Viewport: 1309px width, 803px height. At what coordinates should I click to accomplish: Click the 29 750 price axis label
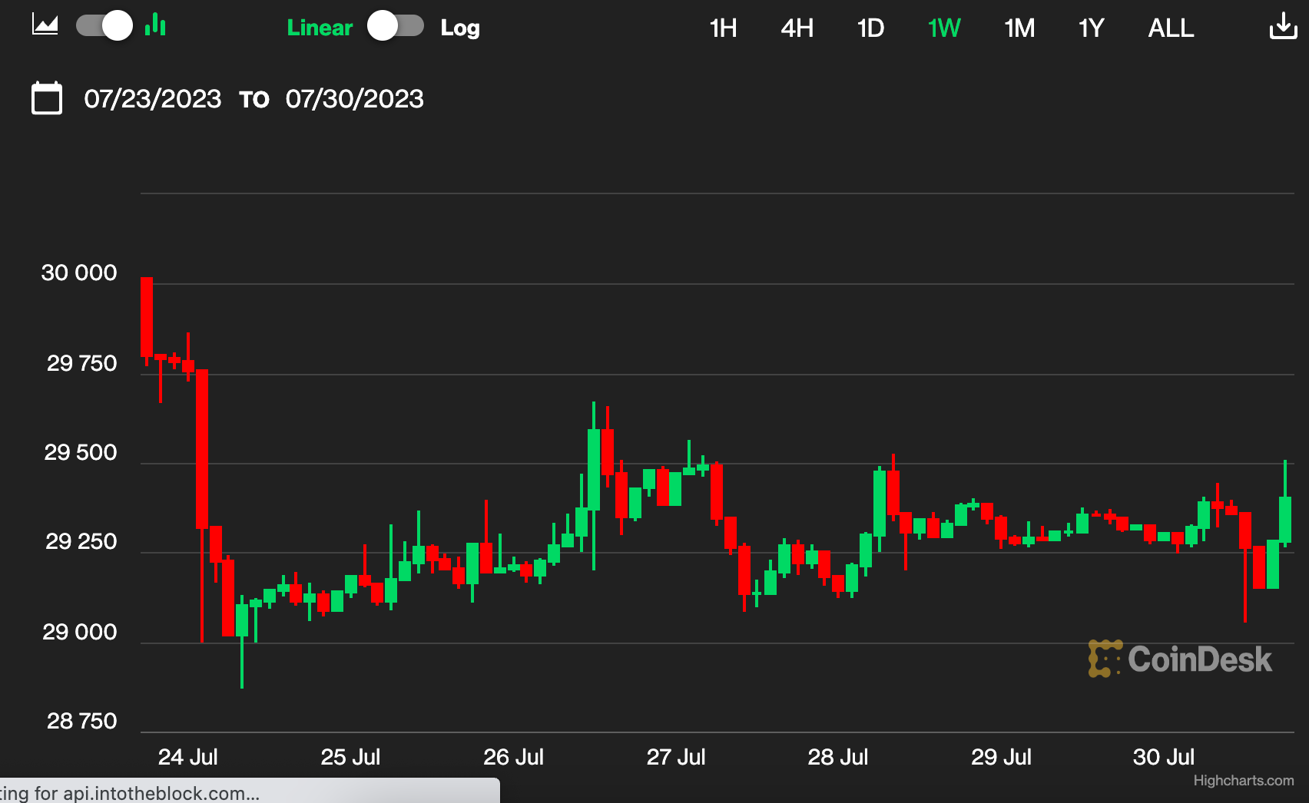81,363
